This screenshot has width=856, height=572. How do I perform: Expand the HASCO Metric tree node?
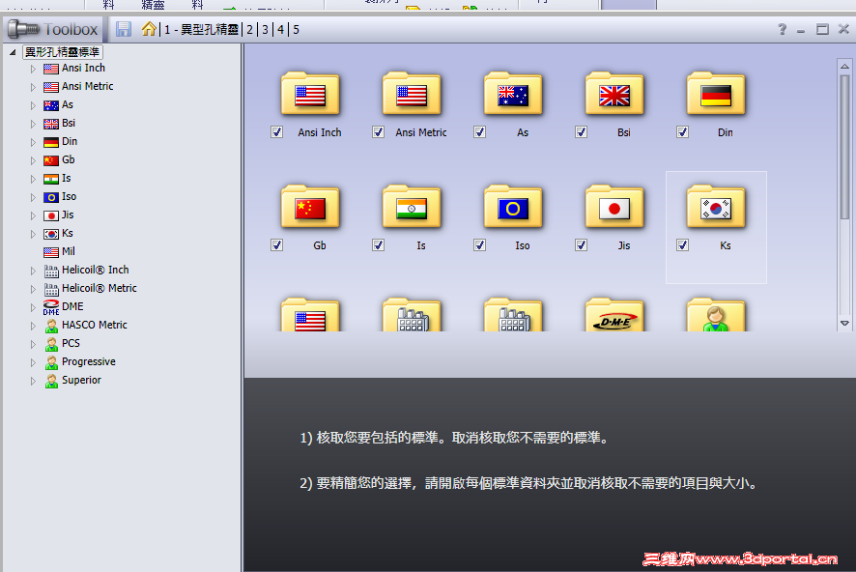[33, 326]
